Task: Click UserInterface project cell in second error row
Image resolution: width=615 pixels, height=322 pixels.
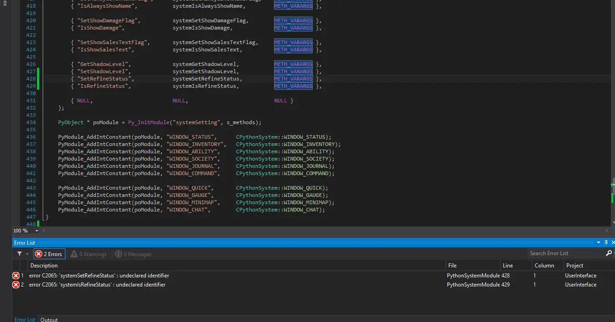Action: pos(580,285)
